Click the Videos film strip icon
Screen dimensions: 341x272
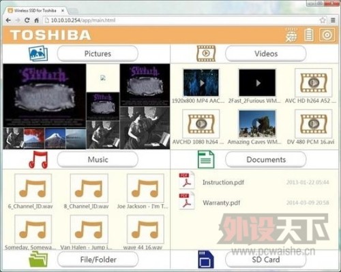[206, 54]
